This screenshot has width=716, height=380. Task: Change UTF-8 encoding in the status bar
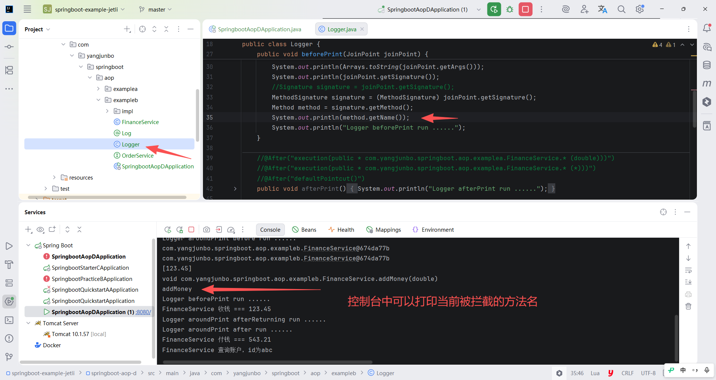[648, 373]
